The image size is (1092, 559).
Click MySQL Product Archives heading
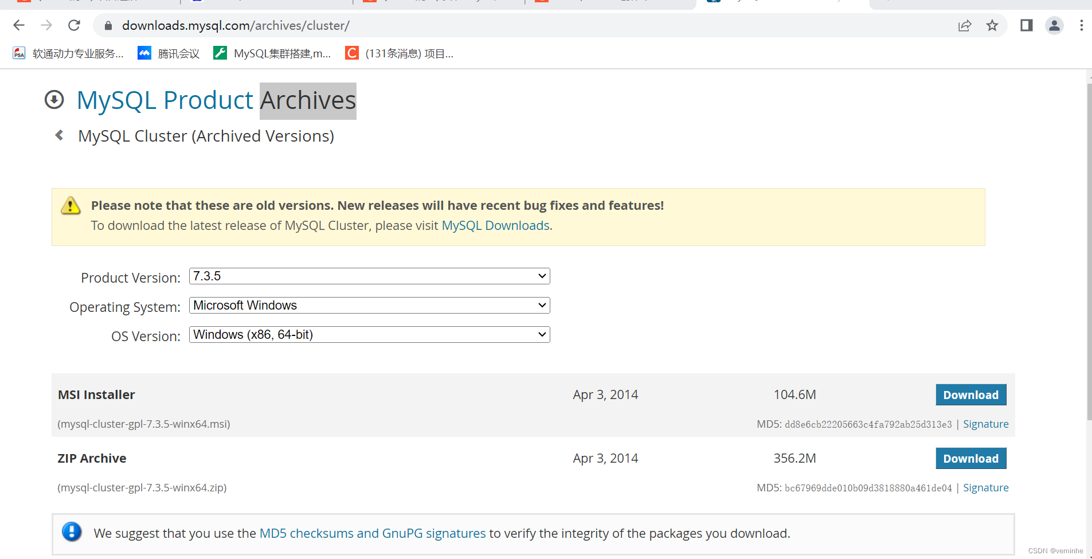(x=217, y=100)
